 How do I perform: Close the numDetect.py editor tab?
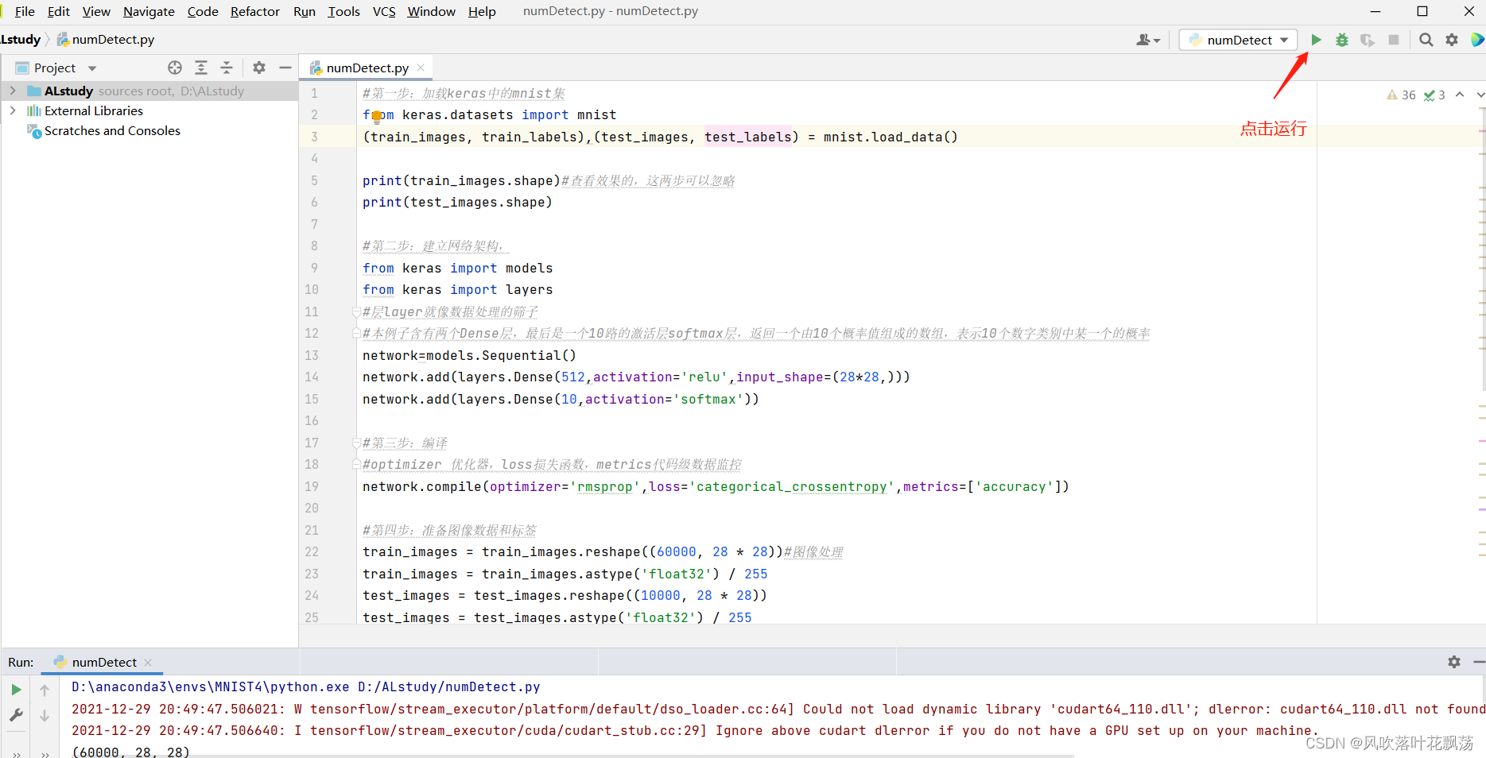coord(421,68)
